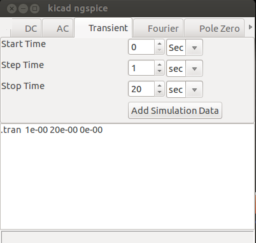Decrease the Step Time value with down arrow
256x243 pixels.
tap(159, 71)
